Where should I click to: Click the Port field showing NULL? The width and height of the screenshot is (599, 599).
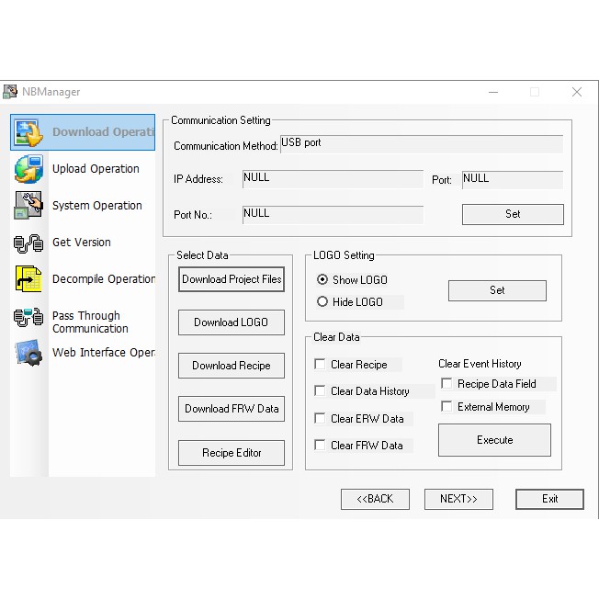click(513, 179)
